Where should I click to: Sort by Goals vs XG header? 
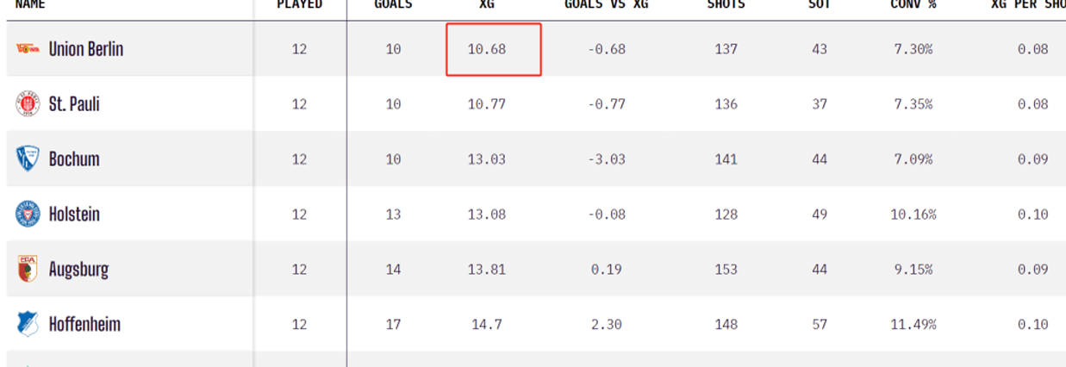(x=606, y=4)
